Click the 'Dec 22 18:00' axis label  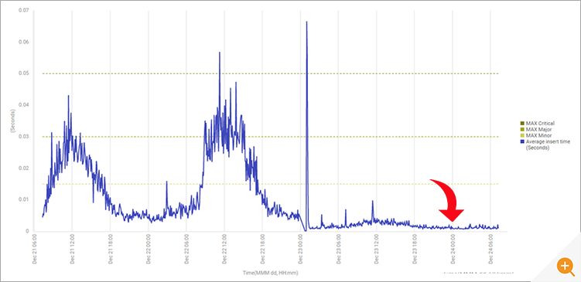262,248
